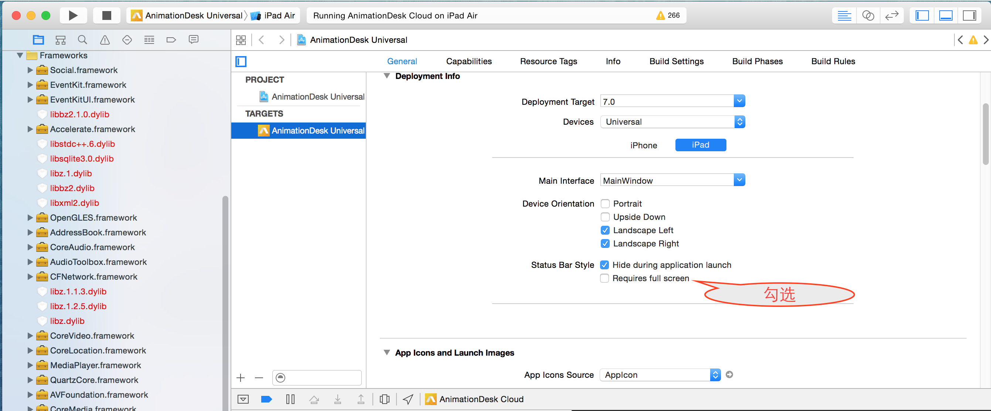Run the project with the Play button
This screenshot has height=411, width=991.
tap(73, 15)
